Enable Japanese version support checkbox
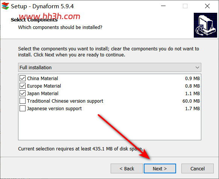This screenshot has height=179, width=219. [x=23, y=108]
